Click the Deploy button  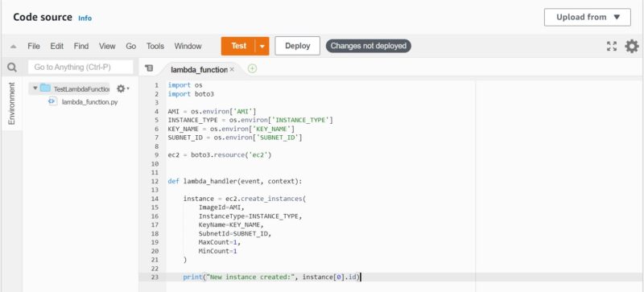[297, 46]
